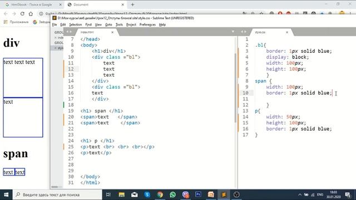Go to Chrome's home page
The width and height of the screenshot is (356, 200).
click(31, 14)
